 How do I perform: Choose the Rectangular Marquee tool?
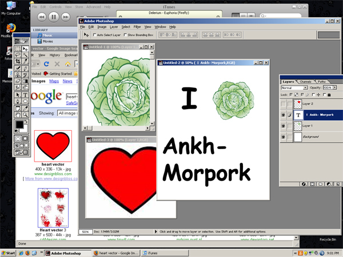click(x=18, y=49)
